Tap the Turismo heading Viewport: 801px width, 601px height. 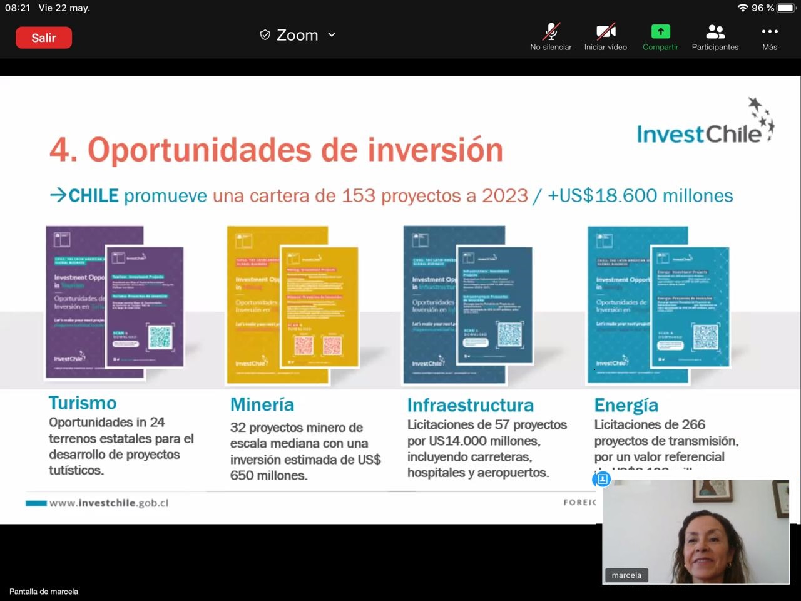pos(83,403)
